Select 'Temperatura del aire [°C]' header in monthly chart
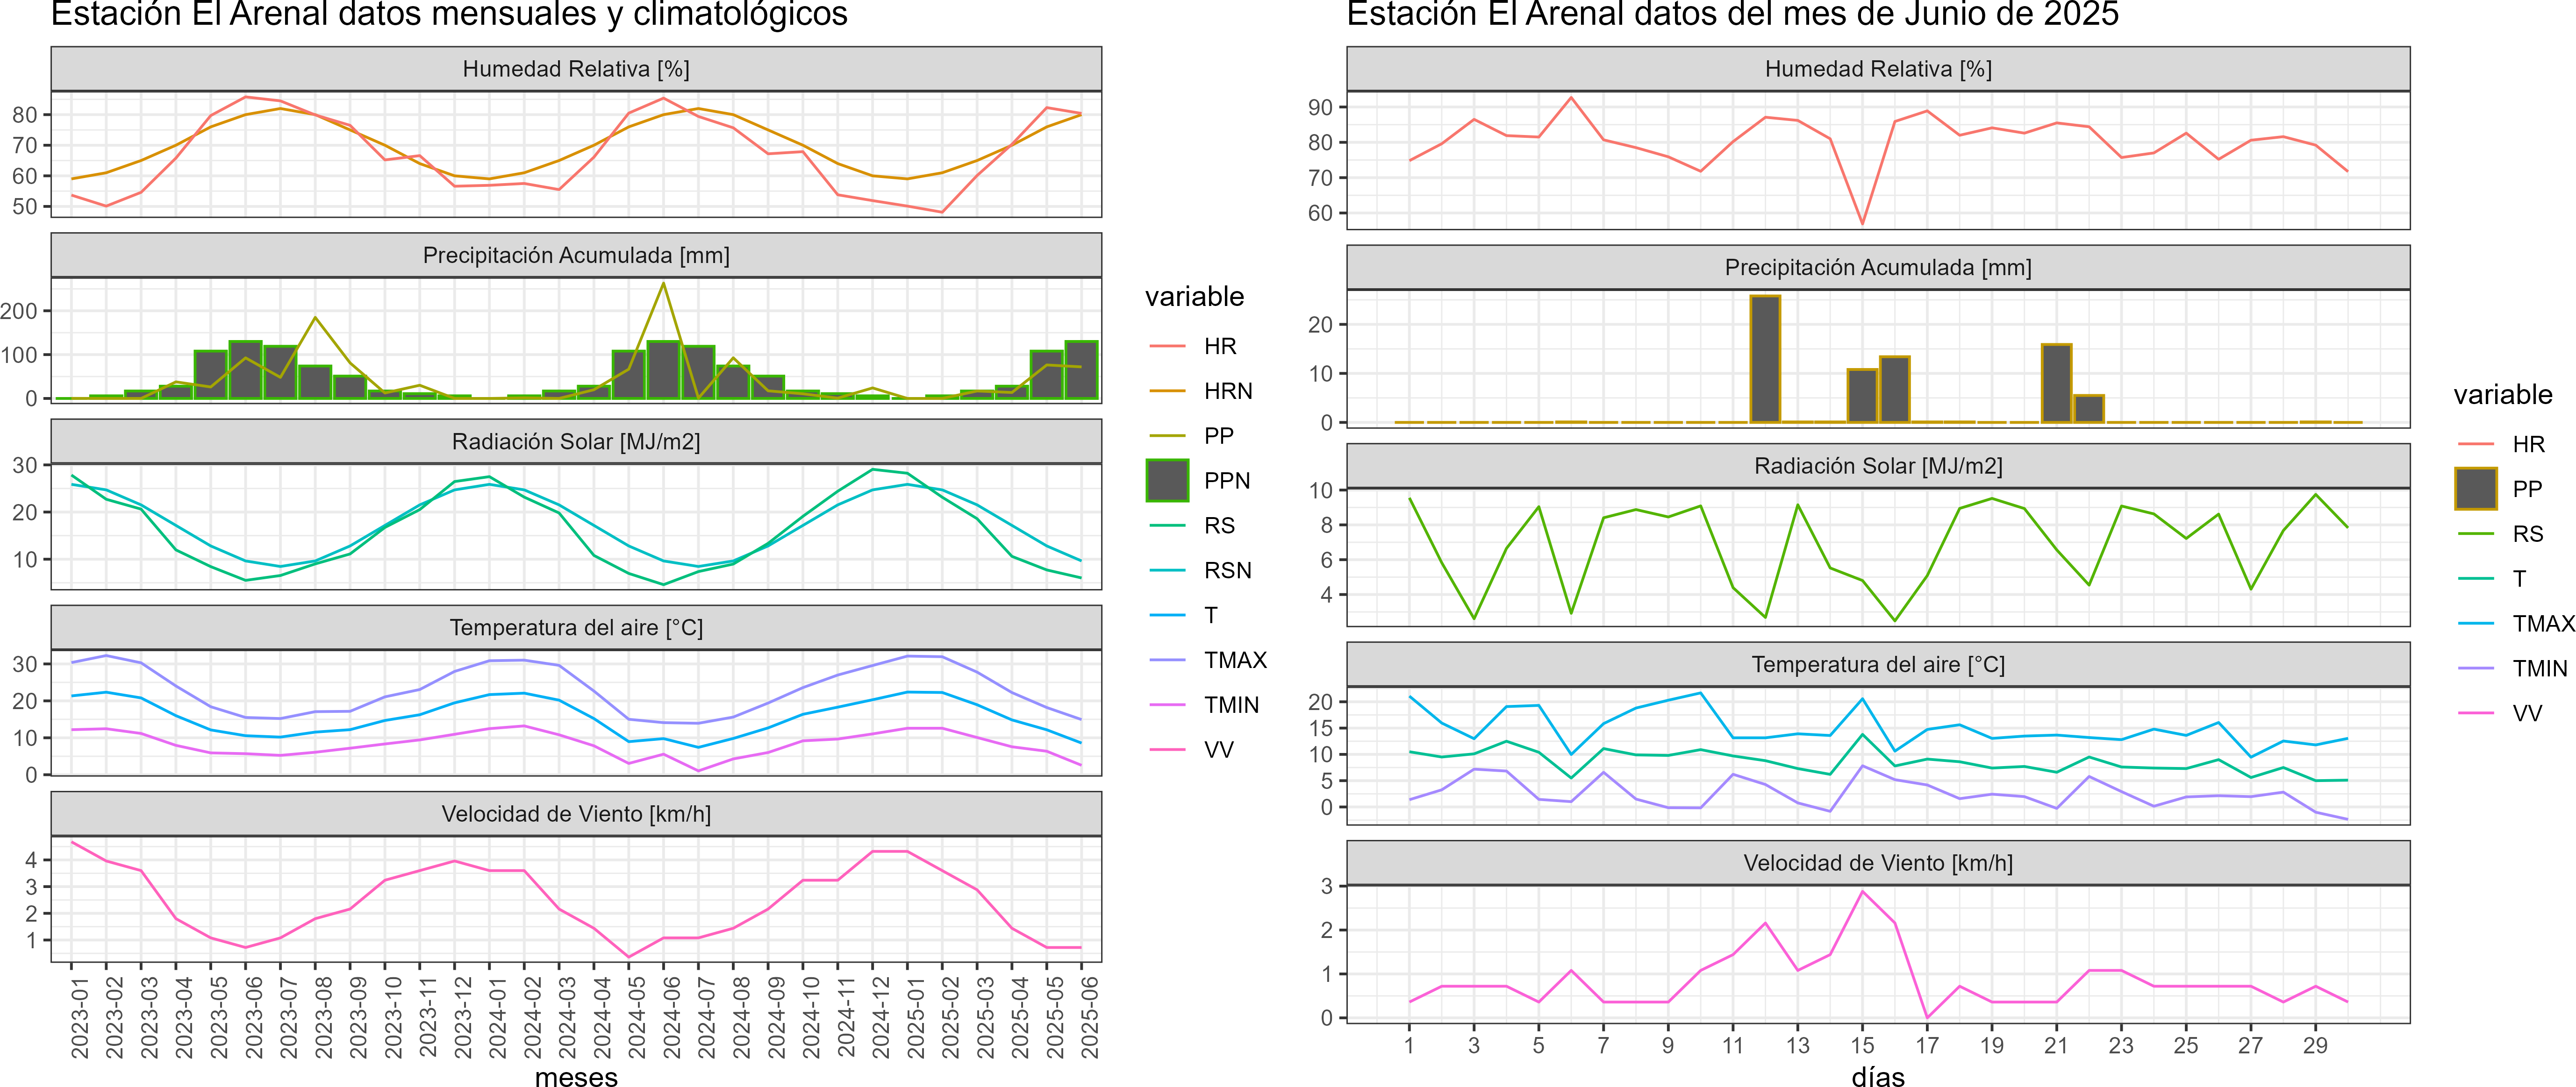The width and height of the screenshot is (2576, 1087). [576, 627]
